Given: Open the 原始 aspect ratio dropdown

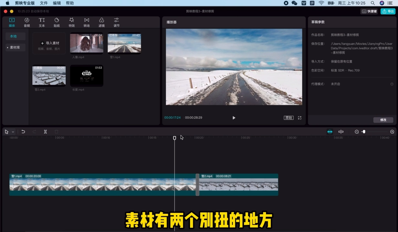Looking at the screenshot, I should (288, 118).
